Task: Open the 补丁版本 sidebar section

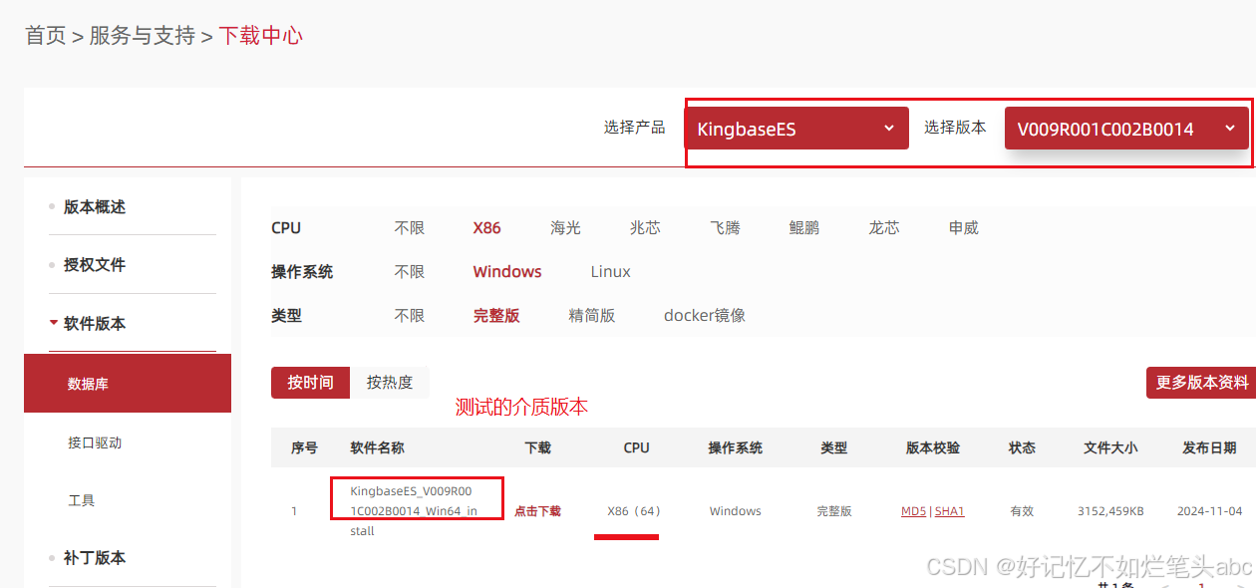Action: tap(94, 557)
